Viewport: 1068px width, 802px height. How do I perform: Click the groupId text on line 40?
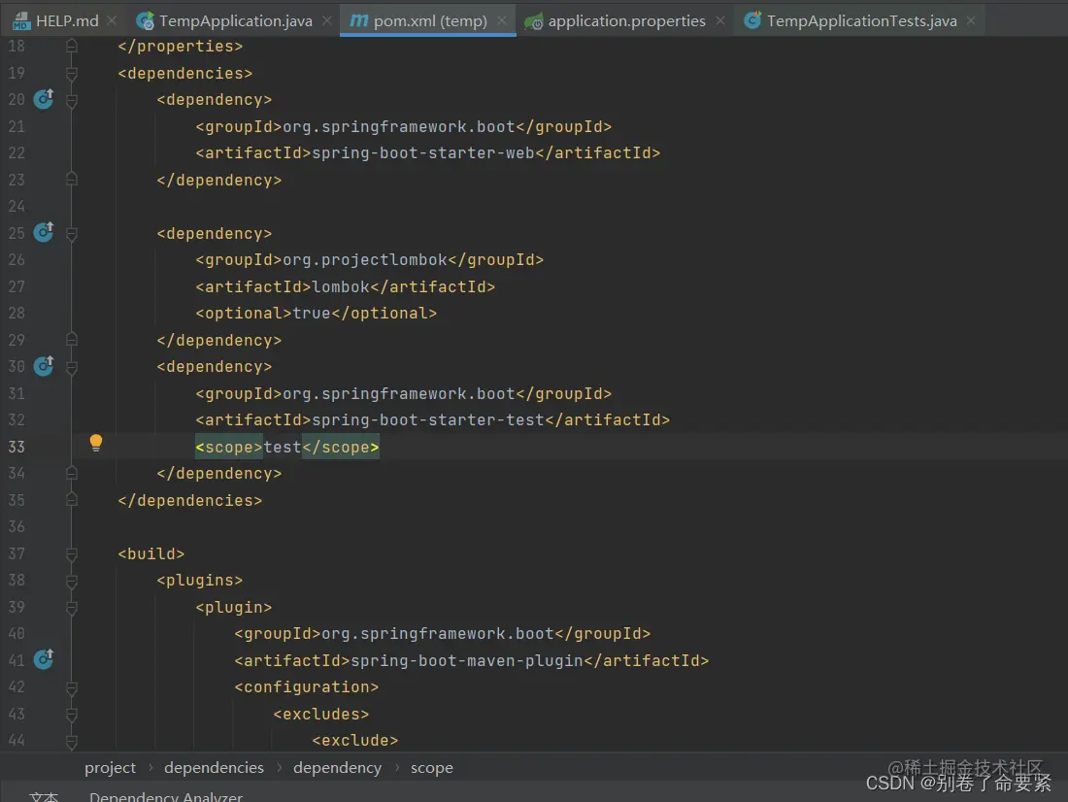(437, 634)
